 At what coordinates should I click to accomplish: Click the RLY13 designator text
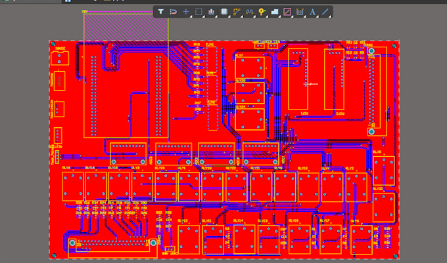tap(262, 220)
